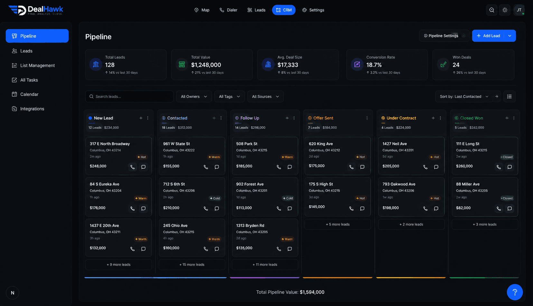Message the 793 Oakwood Ave lead

(436, 208)
